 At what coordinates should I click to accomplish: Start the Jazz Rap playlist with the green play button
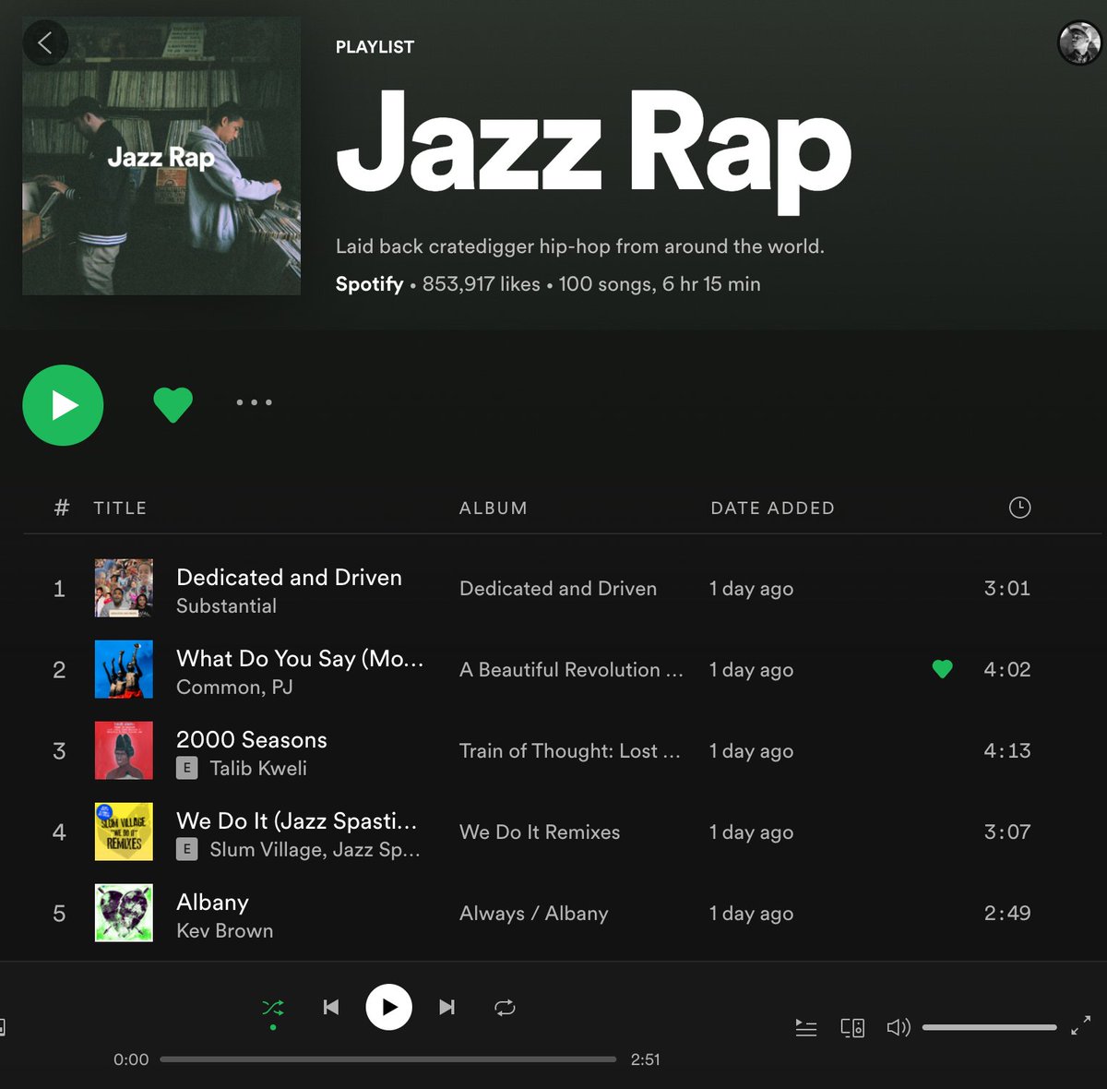pyautogui.click(x=63, y=405)
